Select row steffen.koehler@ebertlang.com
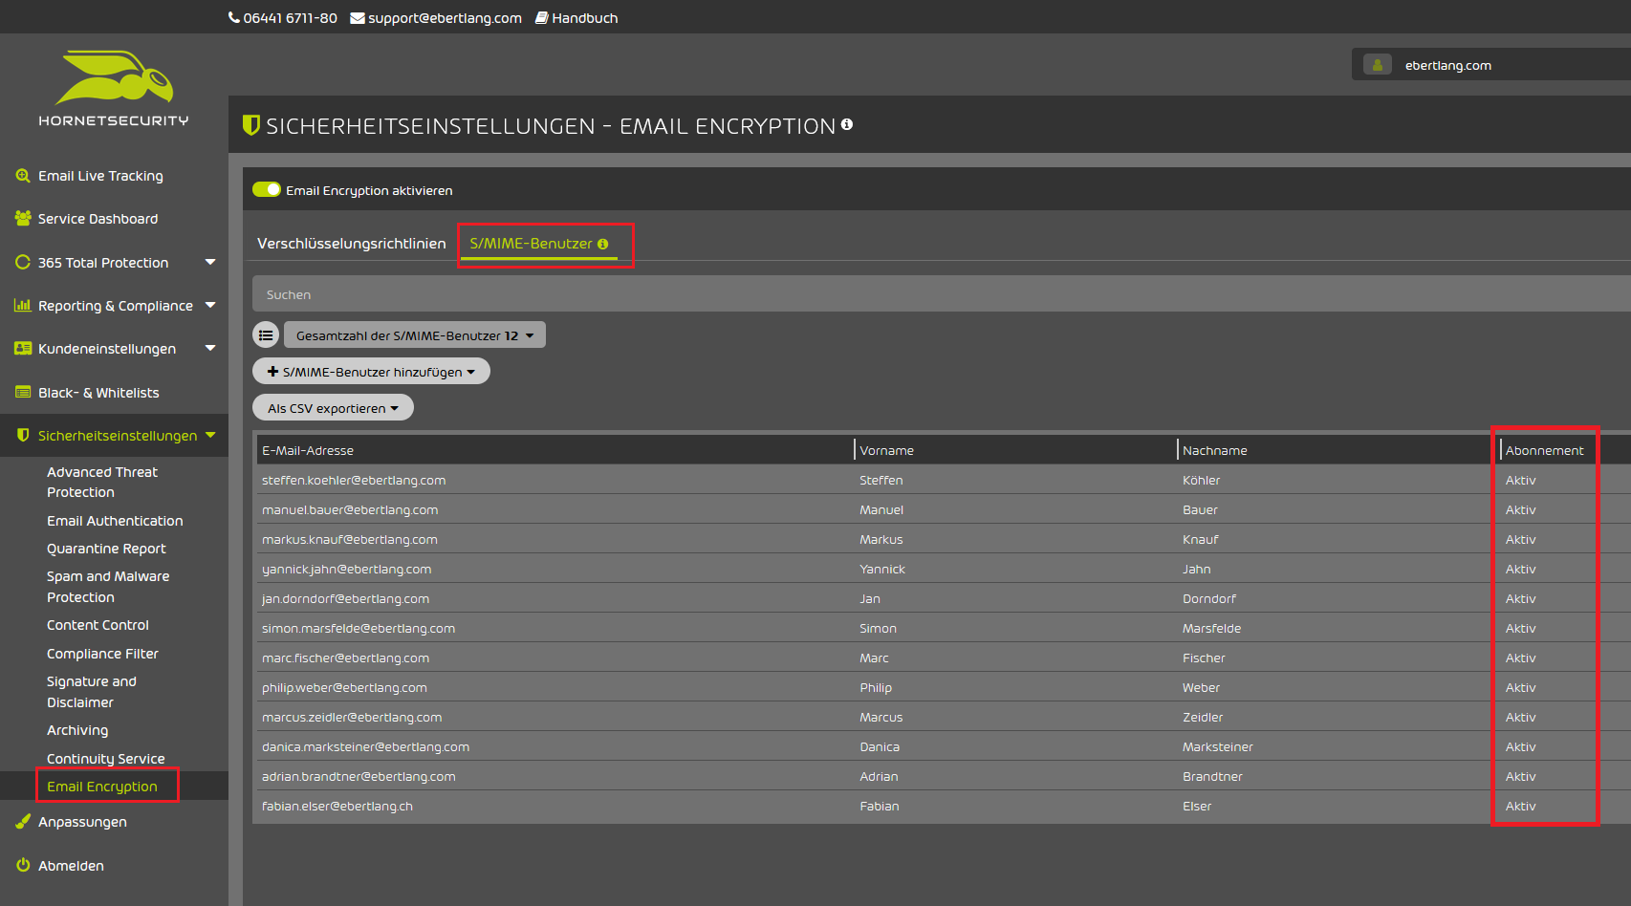The width and height of the screenshot is (1631, 906). (x=944, y=480)
